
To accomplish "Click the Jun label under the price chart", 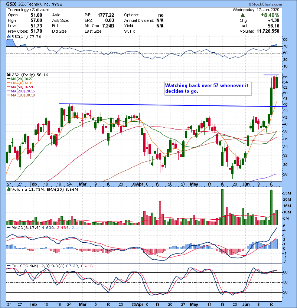I will click(246, 184).
